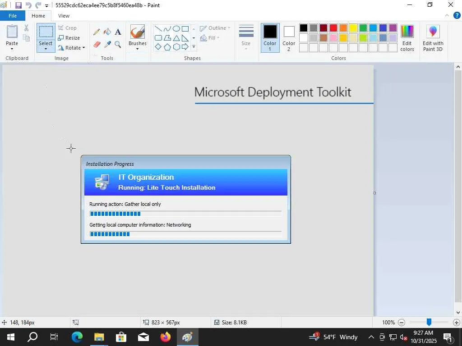Choose the Right triangle shape
The height and width of the screenshot is (346, 462).
pos(185,38)
